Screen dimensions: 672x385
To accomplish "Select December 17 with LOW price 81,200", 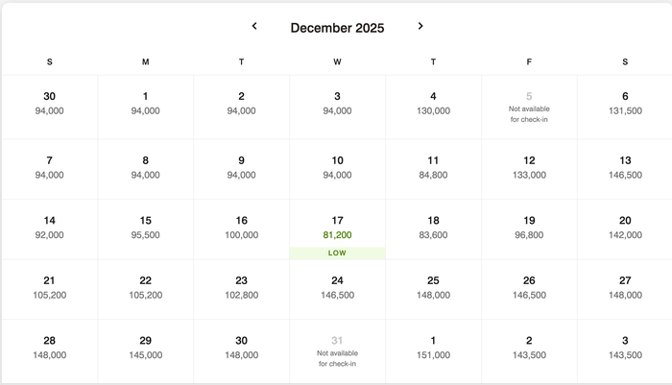I will [337, 229].
